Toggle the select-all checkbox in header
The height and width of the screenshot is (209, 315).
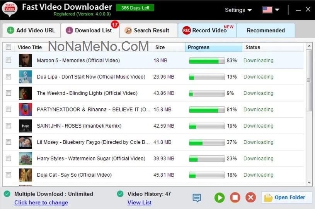[x=9, y=47]
